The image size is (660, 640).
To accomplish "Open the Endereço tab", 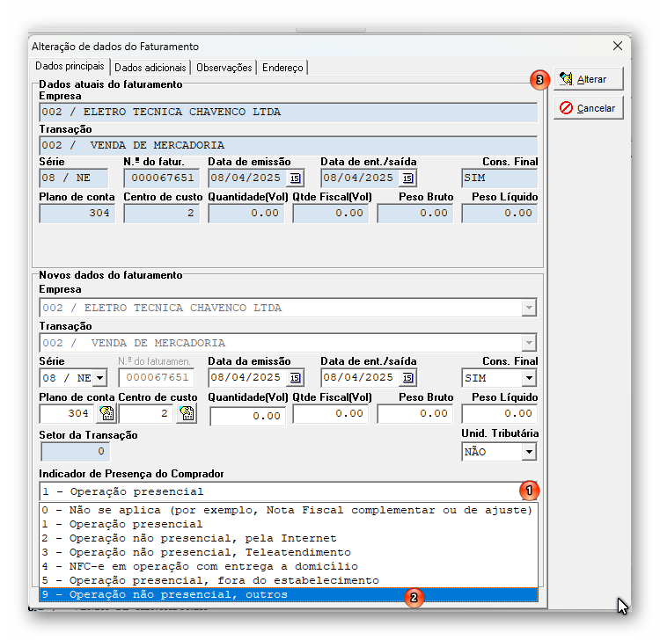I will click(282, 68).
